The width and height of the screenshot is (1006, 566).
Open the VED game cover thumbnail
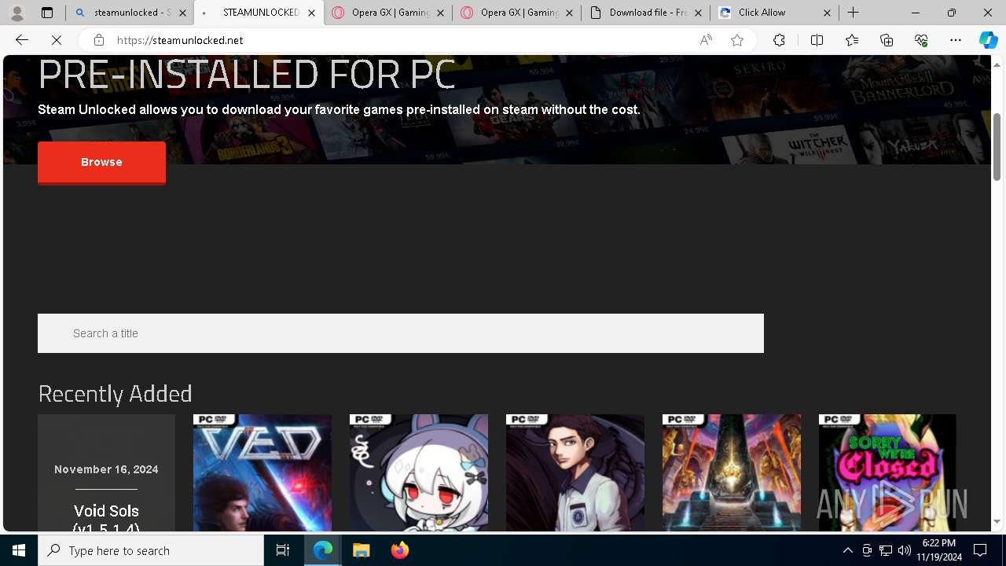click(x=263, y=473)
